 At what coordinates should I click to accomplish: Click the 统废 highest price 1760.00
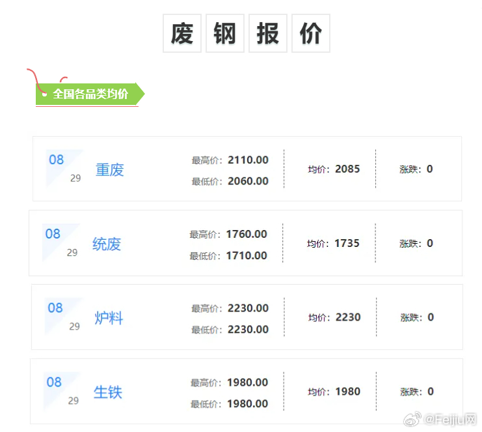(x=247, y=235)
